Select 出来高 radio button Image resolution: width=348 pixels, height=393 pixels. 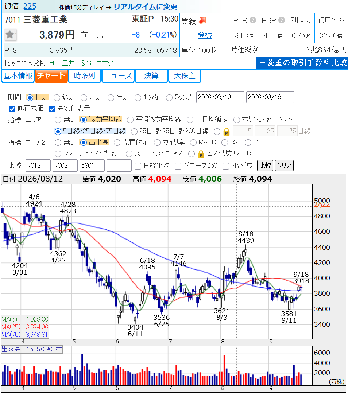pyautogui.click(x=83, y=143)
